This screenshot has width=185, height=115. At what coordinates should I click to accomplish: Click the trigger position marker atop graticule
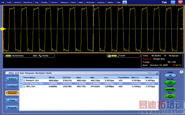(93, 6)
